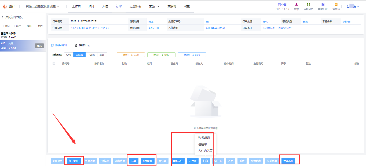
Task: Click the 操作日志 document icon
Action: click(76, 45)
